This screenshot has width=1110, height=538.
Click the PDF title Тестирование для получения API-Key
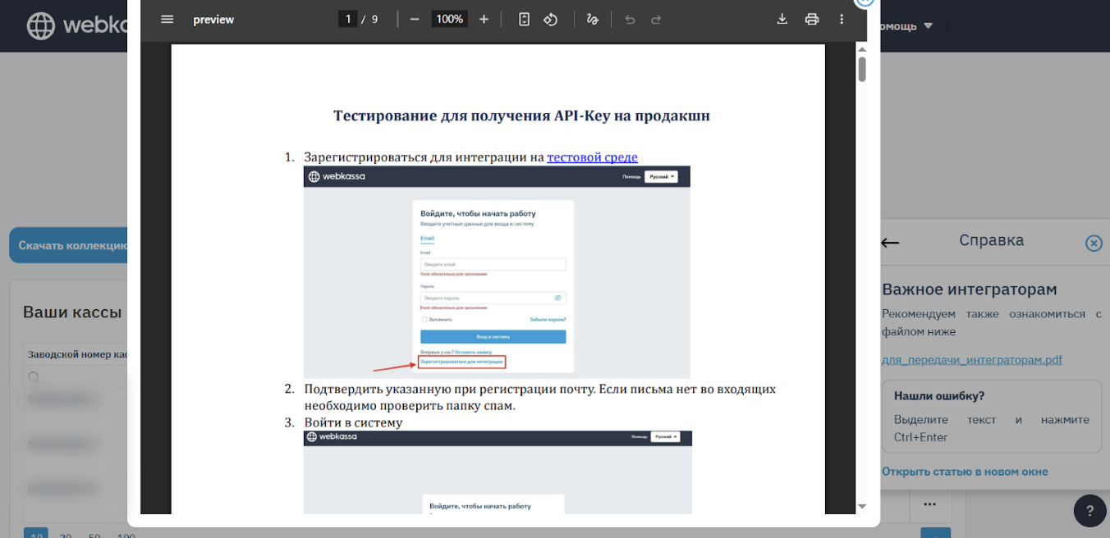[521, 116]
